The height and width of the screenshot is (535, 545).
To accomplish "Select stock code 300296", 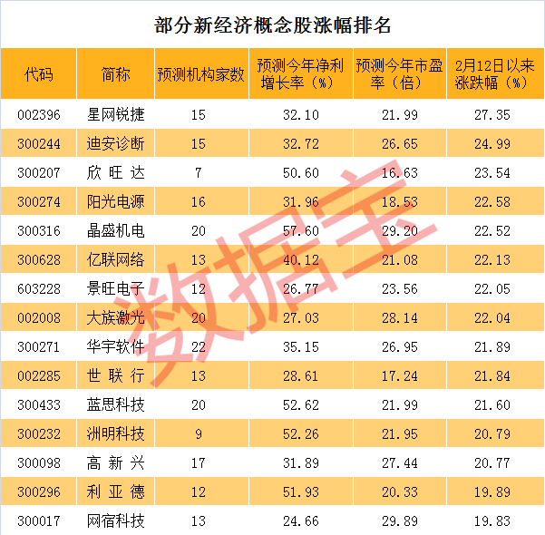I will click(x=39, y=491).
